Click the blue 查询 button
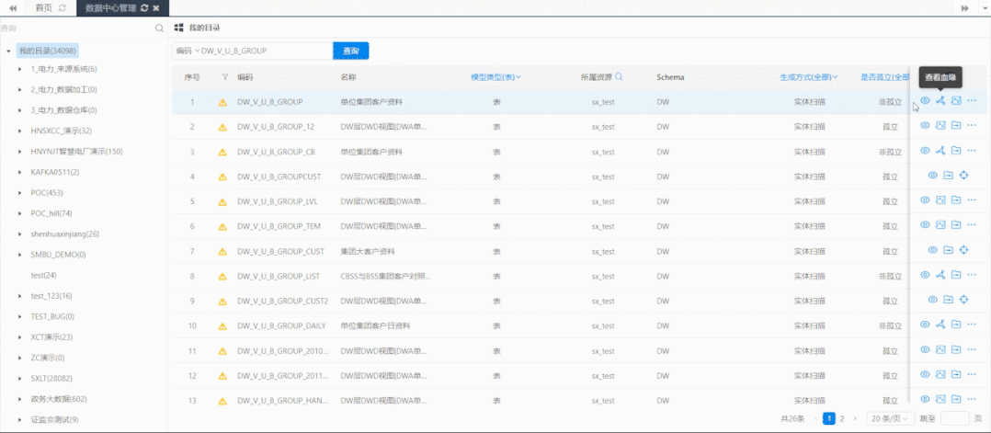The height and width of the screenshot is (433, 991). pos(351,51)
